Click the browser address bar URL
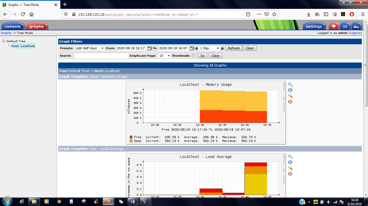Viewport: 368px width, 206px height. pyautogui.click(x=138, y=14)
